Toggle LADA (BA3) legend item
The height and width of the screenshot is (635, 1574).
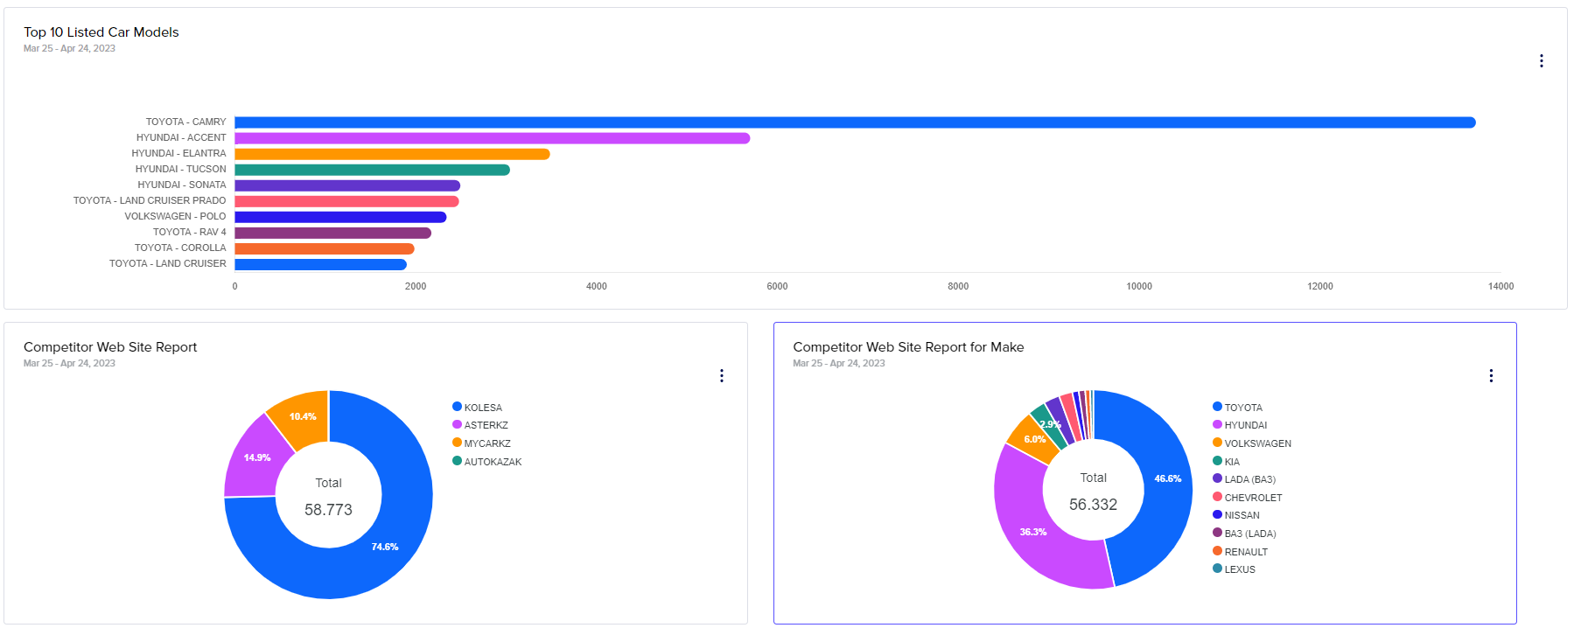(x=1244, y=479)
